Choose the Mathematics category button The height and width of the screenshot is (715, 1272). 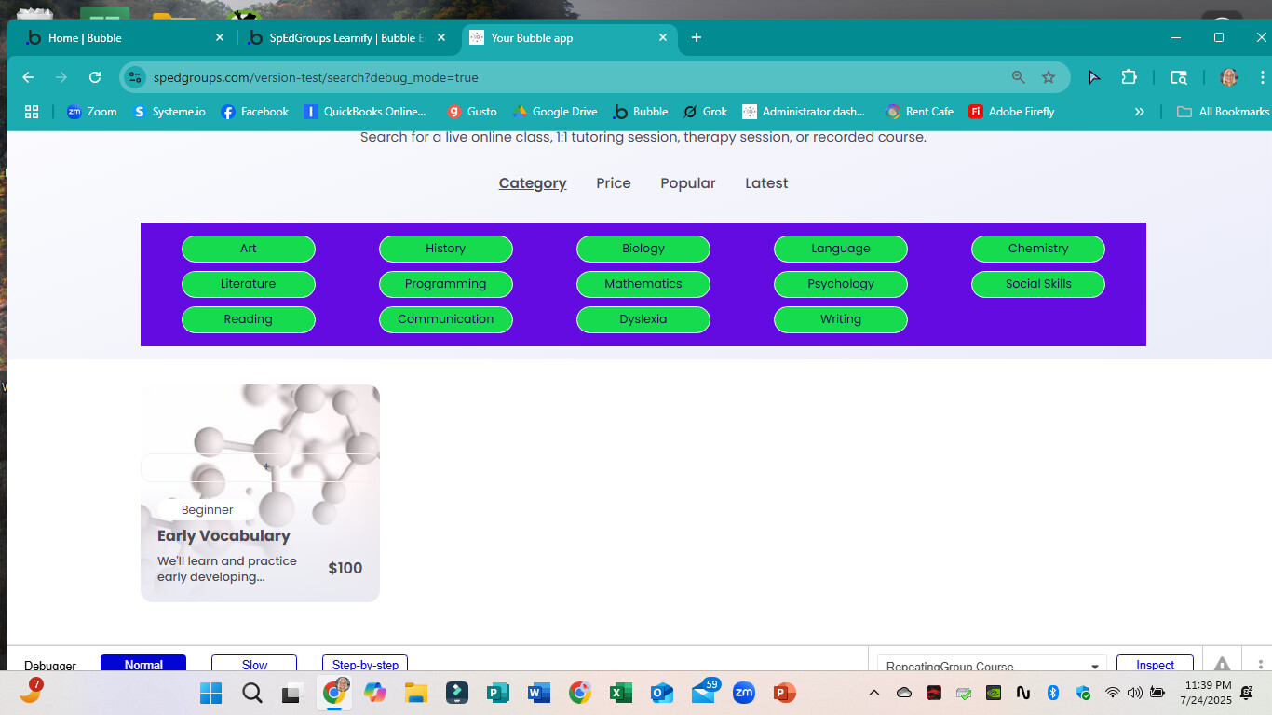(643, 284)
